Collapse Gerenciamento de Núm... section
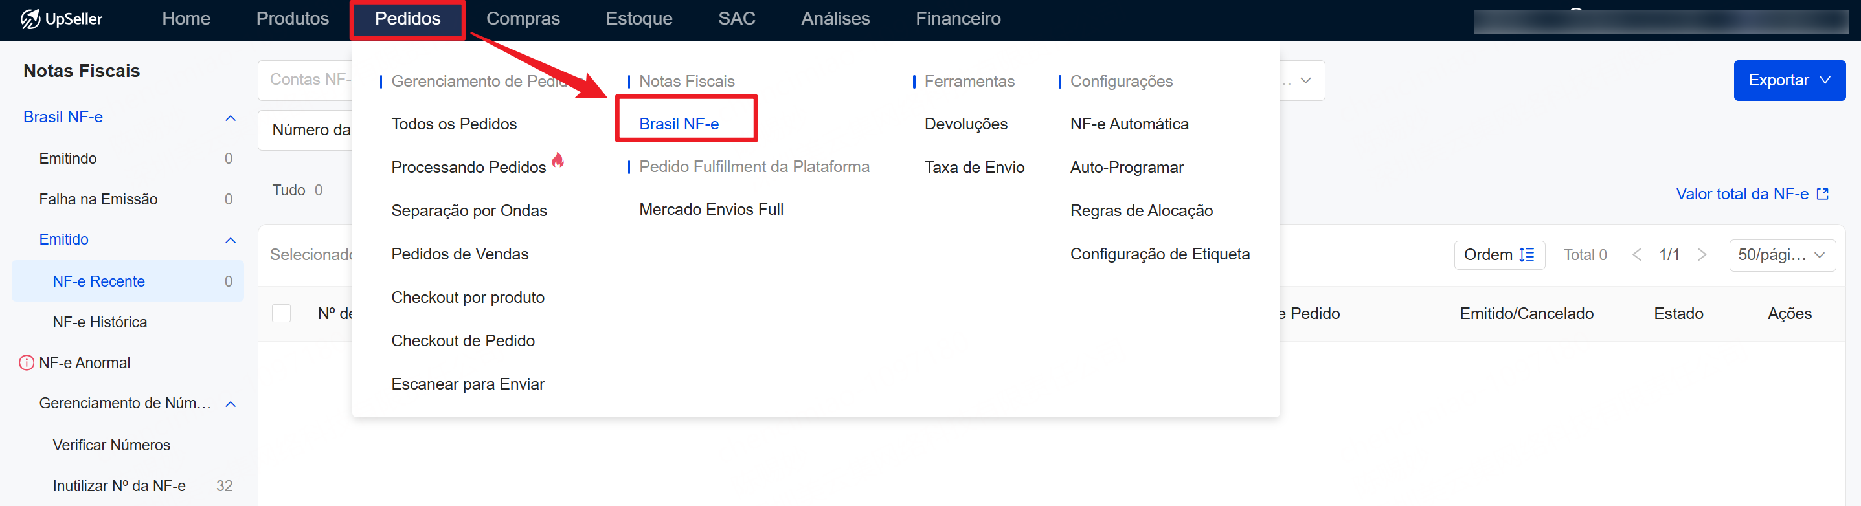 point(231,404)
